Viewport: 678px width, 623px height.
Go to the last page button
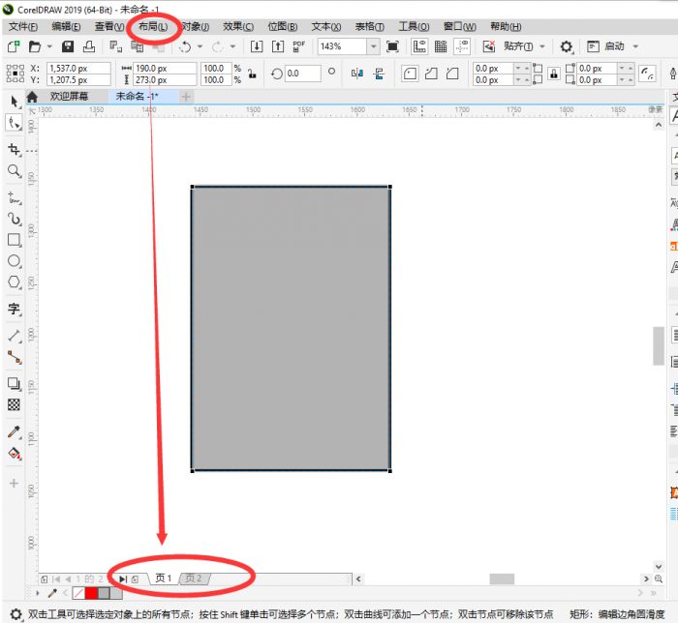(x=123, y=578)
